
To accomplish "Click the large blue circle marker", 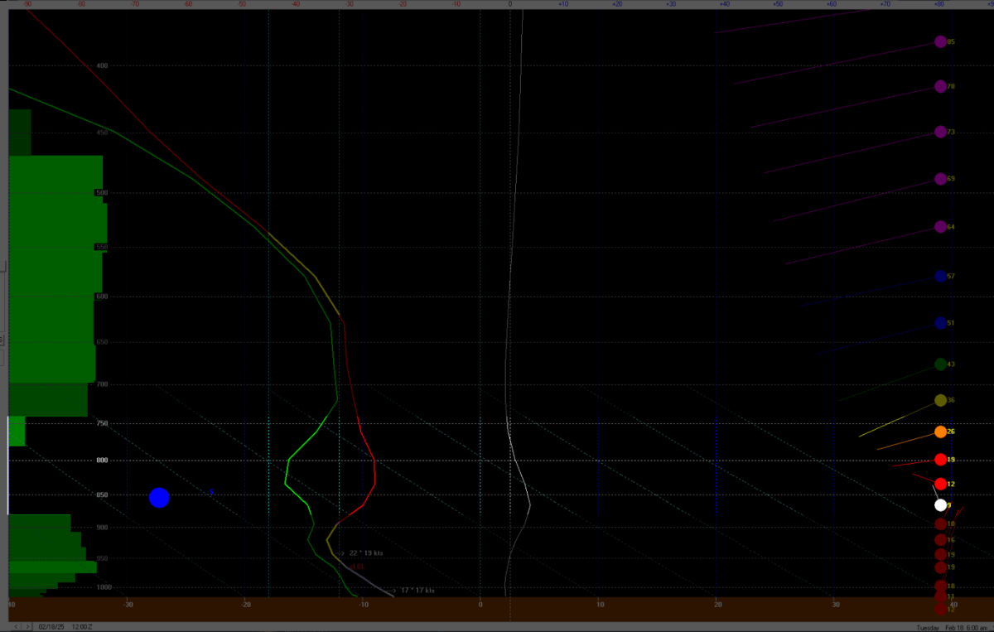I will (159, 498).
